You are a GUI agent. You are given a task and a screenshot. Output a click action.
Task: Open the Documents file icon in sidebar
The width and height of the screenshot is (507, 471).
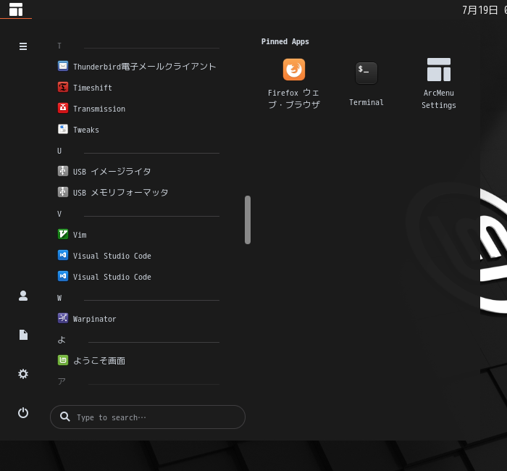coord(23,335)
